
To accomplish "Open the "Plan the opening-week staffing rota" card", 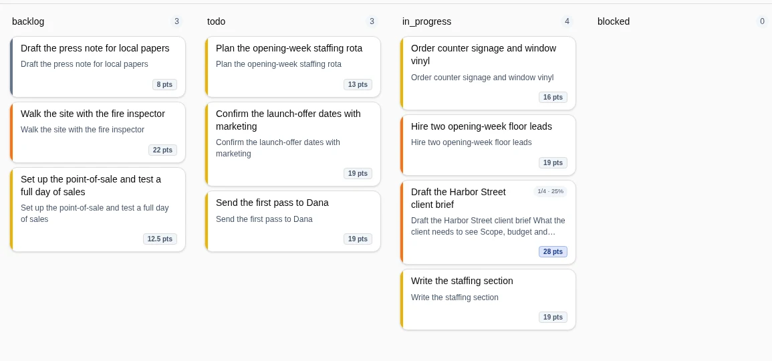I will pos(293,67).
